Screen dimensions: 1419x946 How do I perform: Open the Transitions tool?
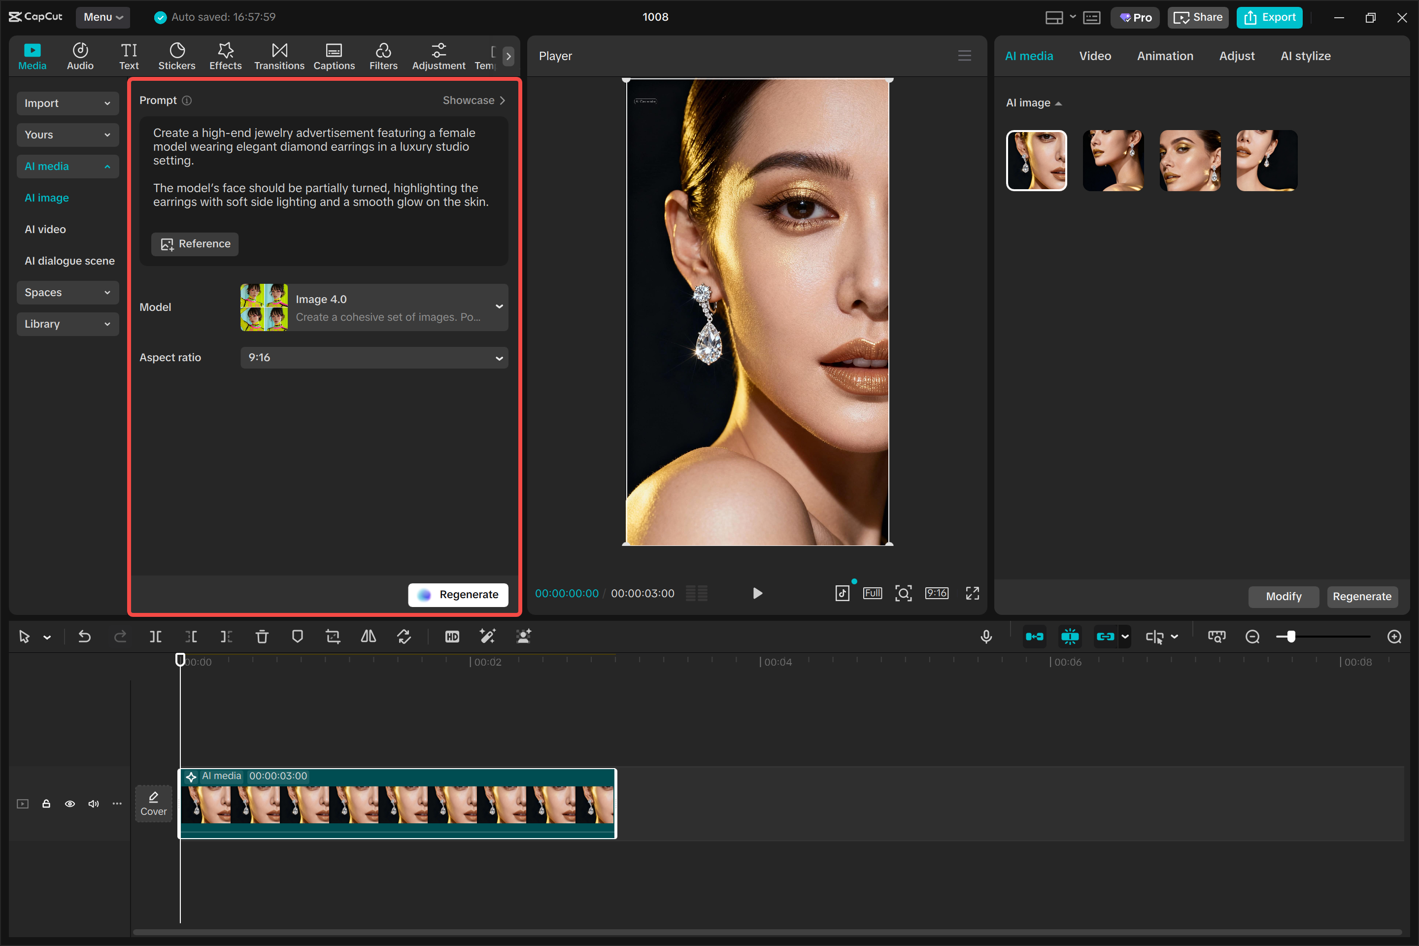(279, 56)
